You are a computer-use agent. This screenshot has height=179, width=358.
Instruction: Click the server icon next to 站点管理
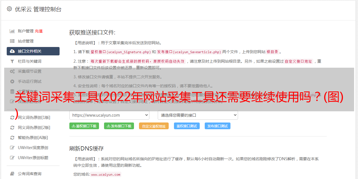tap(12, 41)
